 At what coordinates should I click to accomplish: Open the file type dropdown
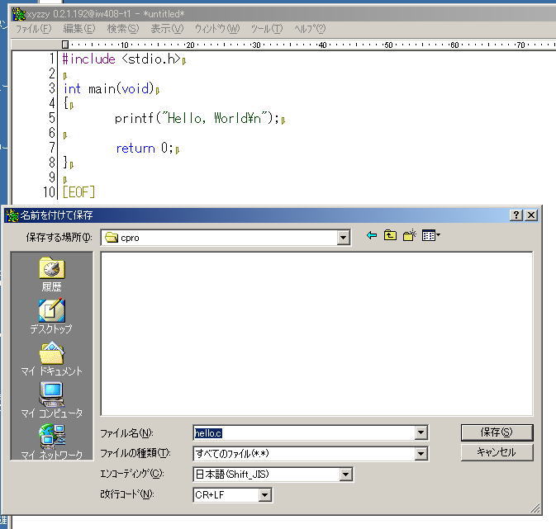[x=421, y=453]
